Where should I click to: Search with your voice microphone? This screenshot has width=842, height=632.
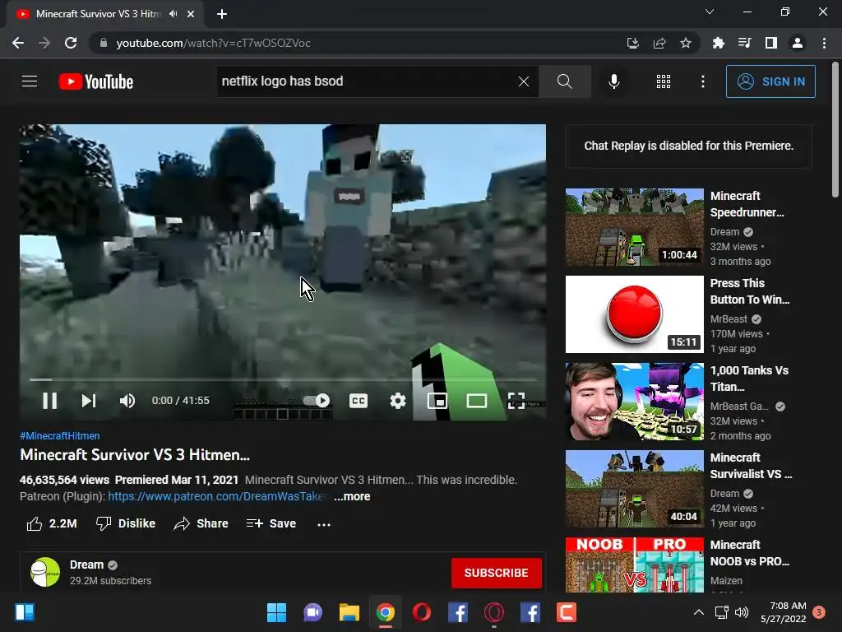pos(613,81)
